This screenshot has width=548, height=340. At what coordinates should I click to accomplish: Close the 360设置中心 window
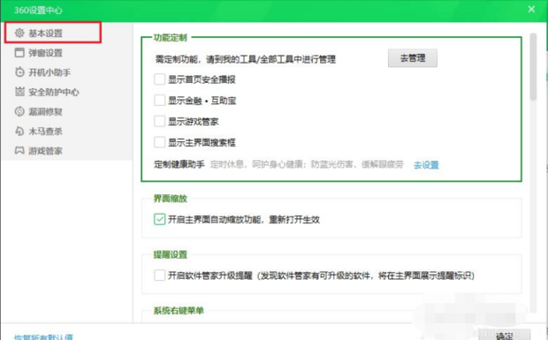click(x=531, y=10)
